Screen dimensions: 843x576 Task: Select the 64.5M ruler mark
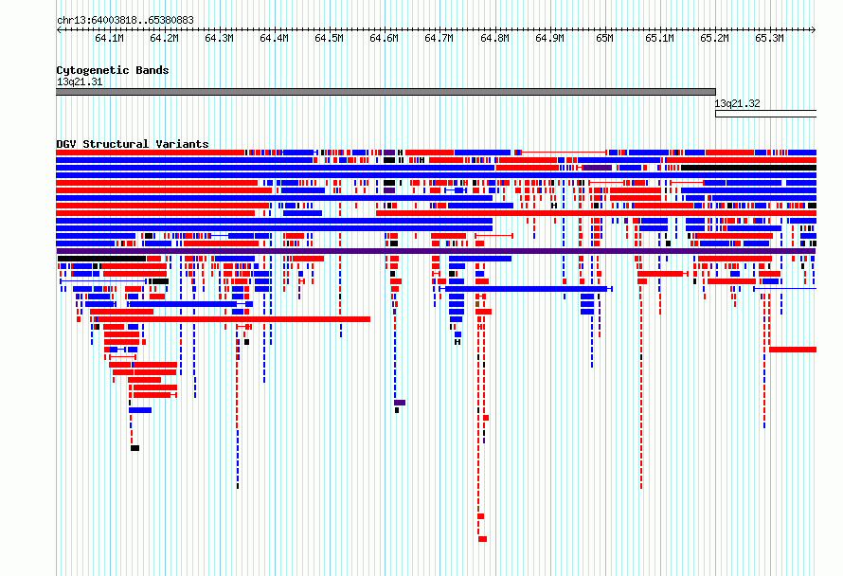tap(329, 38)
